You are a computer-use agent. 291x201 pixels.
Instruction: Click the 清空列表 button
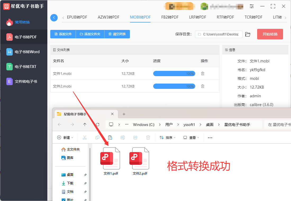[117, 34]
